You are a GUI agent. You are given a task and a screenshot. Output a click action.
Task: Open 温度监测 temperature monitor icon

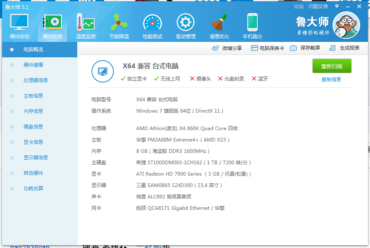(86, 22)
